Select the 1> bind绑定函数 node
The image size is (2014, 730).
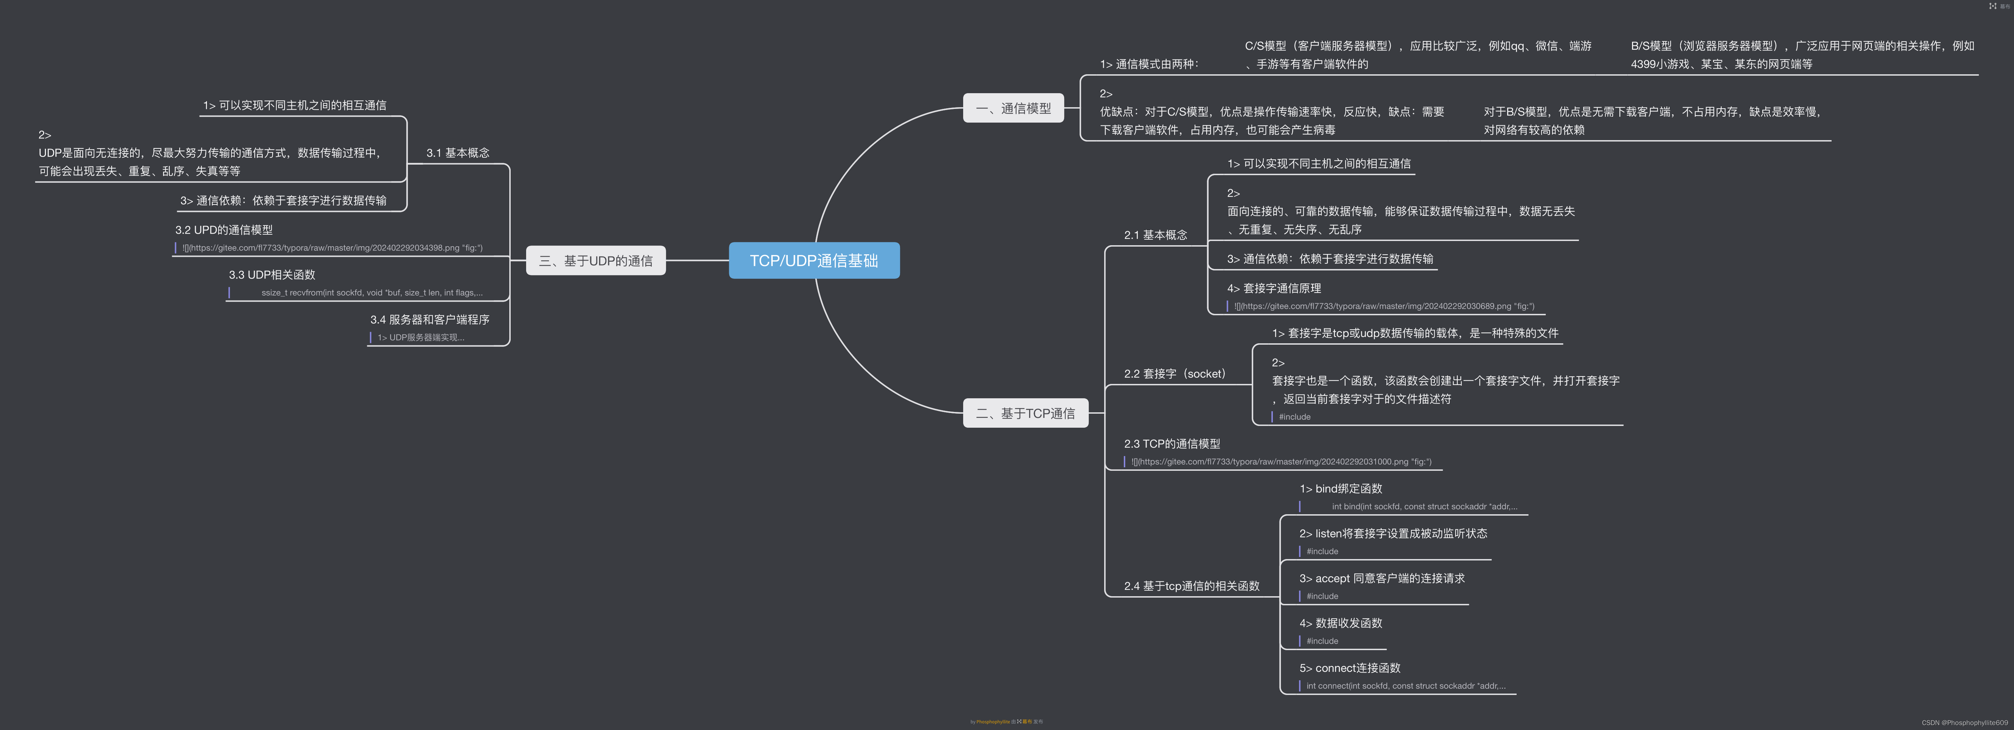(1340, 488)
